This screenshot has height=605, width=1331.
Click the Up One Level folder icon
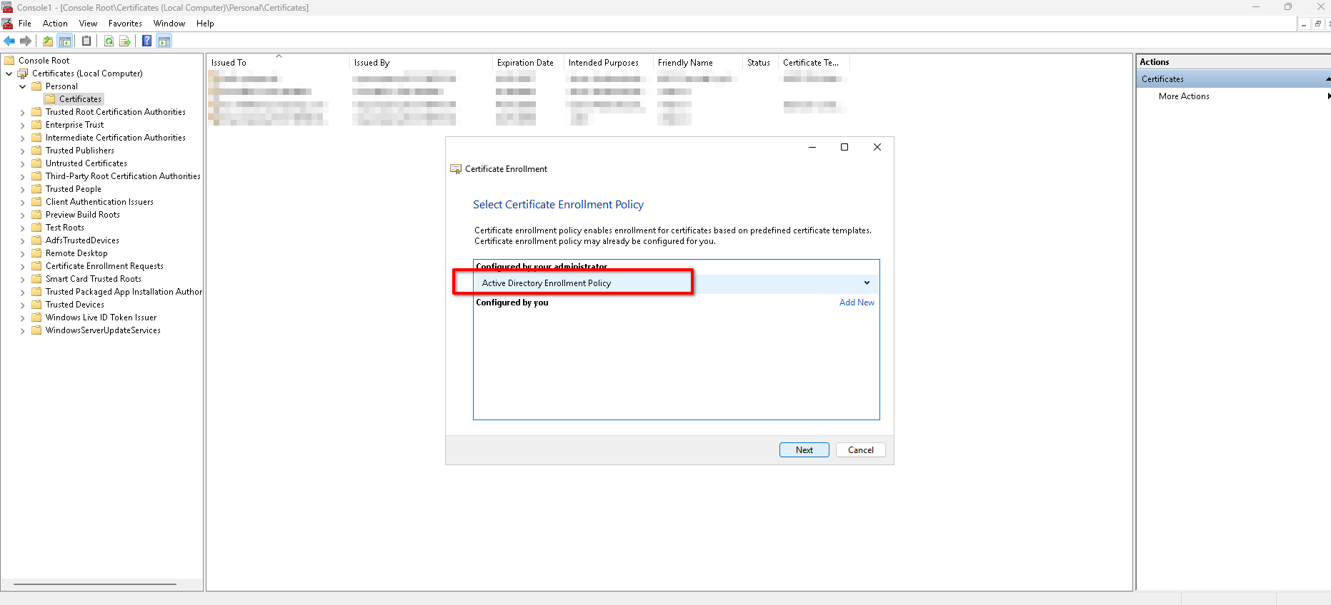tap(48, 41)
